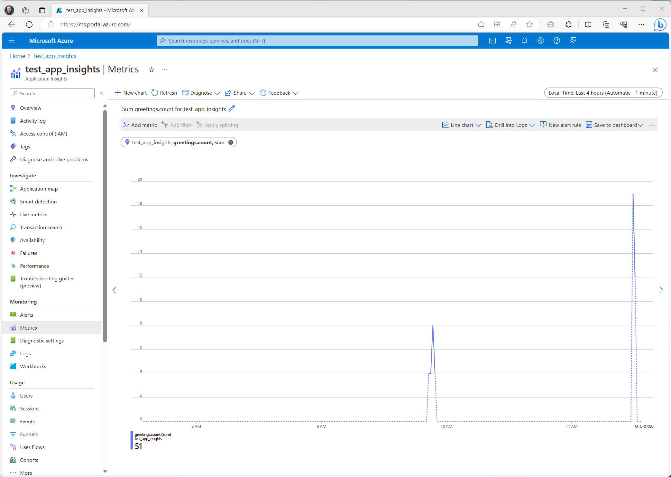Image resolution: width=671 pixels, height=477 pixels.
Task: Click pencil icon to edit chart title
Action: [x=232, y=109]
